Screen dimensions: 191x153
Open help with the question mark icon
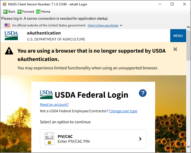click(143, 93)
